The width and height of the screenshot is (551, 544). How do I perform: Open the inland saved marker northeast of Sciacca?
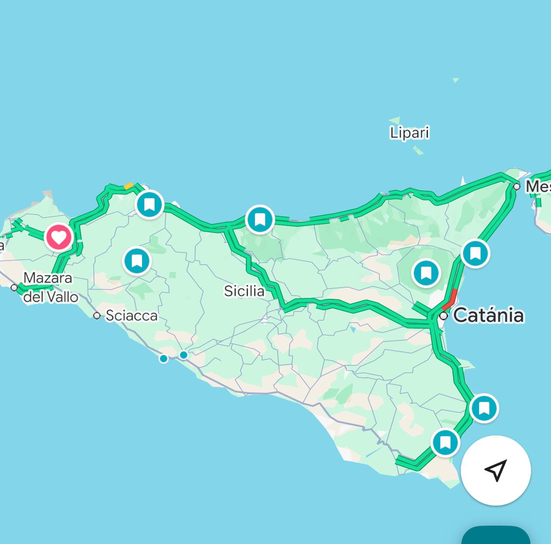(137, 261)
